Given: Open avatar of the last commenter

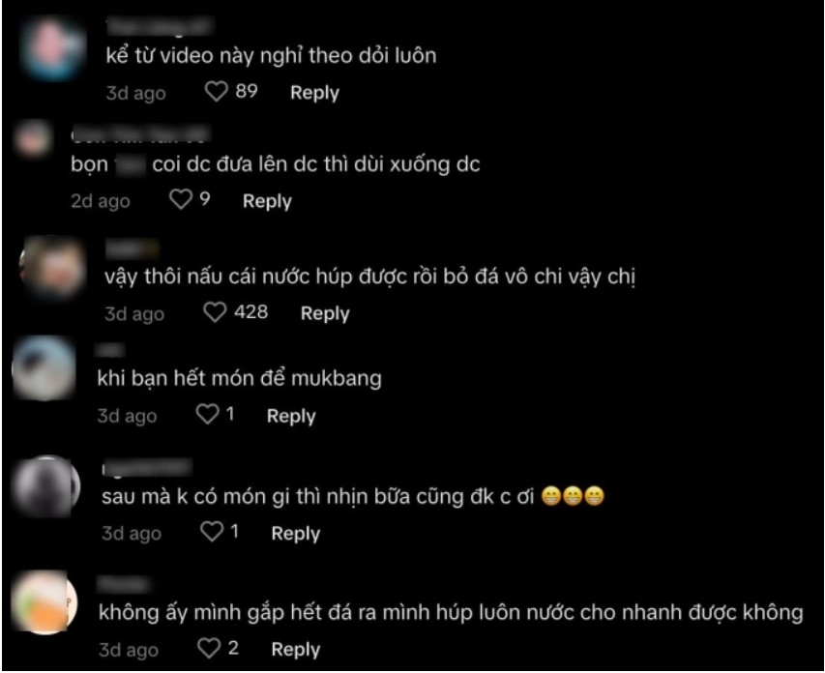Looking at the screenshot, I should (44, 601).
